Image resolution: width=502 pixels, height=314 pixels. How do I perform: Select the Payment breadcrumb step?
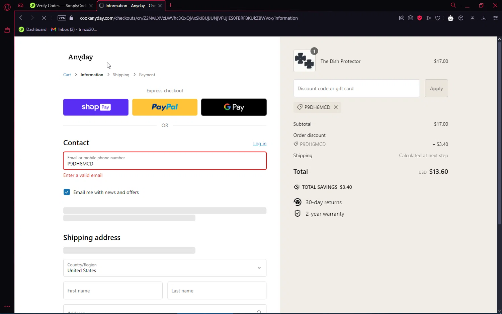(x=147, y=75)
